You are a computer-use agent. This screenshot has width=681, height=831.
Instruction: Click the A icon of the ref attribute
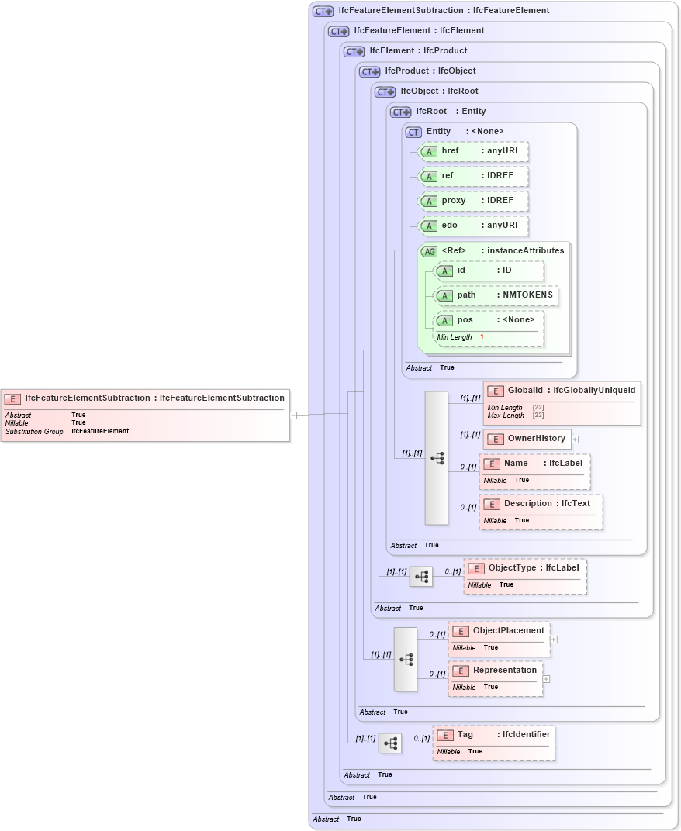click(x=429, y=176)
